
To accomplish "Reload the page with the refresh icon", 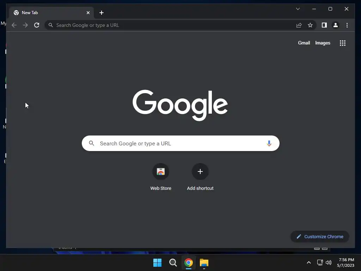I will (37, 25).
